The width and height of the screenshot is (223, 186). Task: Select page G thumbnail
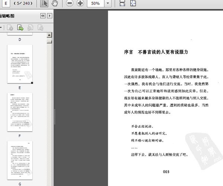click(20, 160)
